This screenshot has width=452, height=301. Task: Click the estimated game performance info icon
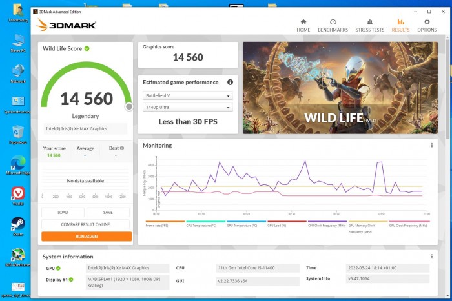[x=230, y=83]
